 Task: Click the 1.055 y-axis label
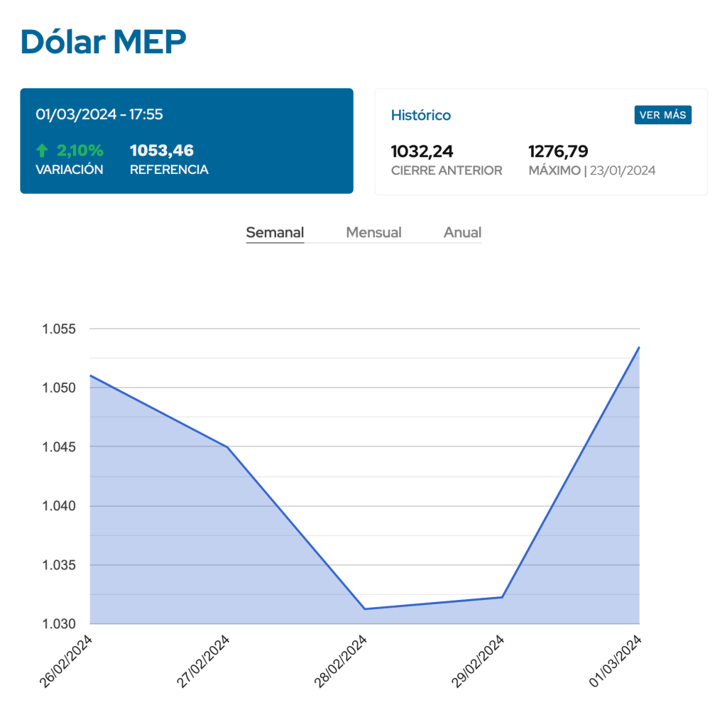[x=60, y=329]
